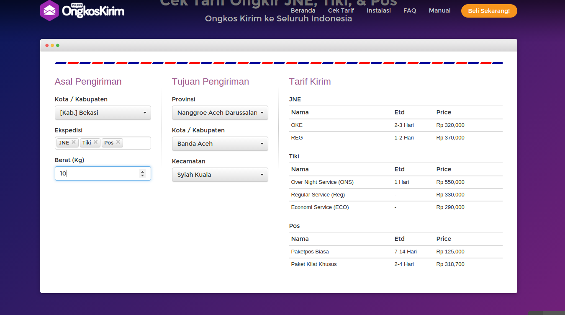Open the Syiah Kuala kecamatan dropdown
Screen dimensions: 565x315
click(220, 175)
